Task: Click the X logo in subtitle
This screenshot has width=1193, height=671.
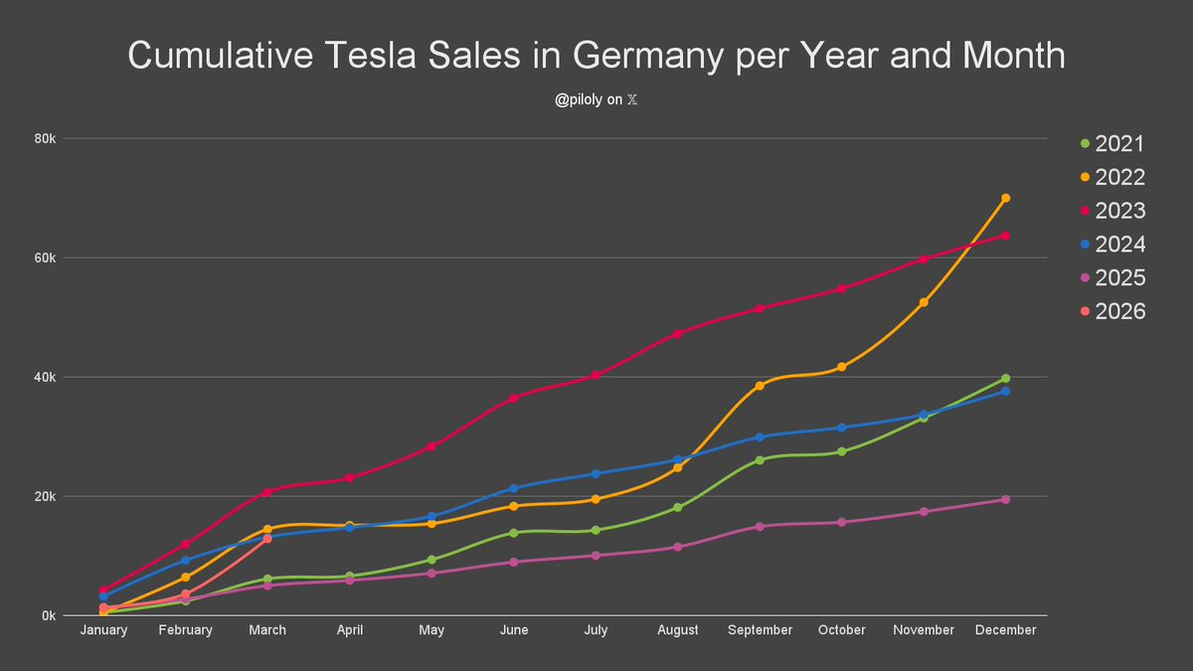Action: (x=631, y=100)
